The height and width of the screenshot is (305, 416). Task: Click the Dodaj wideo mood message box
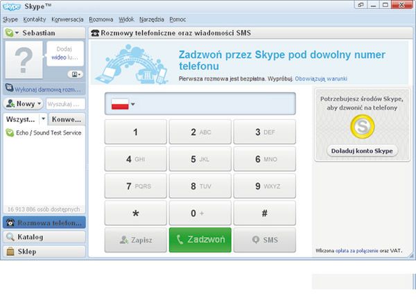pyautogui.click(x=65, y=53)
